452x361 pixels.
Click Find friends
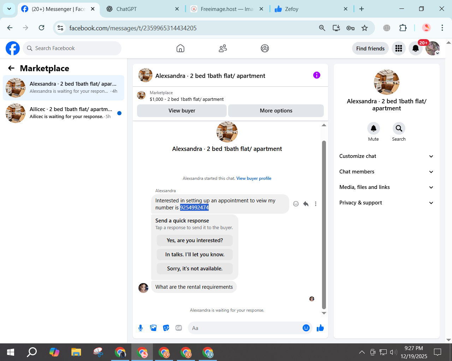[370, 48]
